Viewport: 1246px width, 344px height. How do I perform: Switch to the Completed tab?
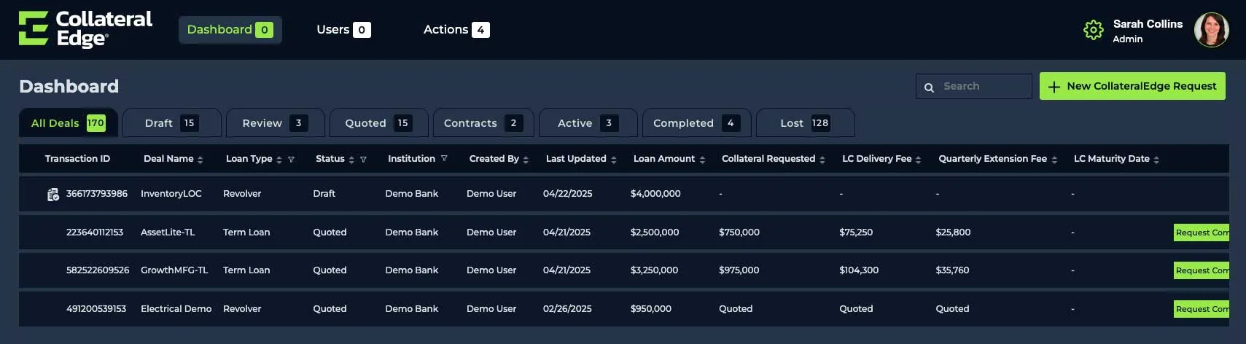(696, 123)
